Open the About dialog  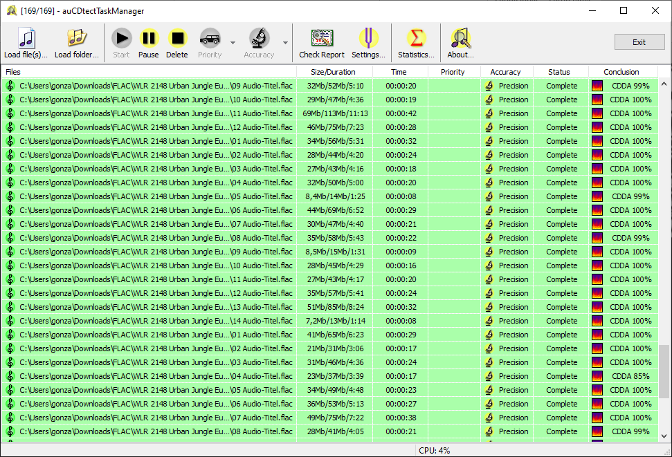click(461, 43)
